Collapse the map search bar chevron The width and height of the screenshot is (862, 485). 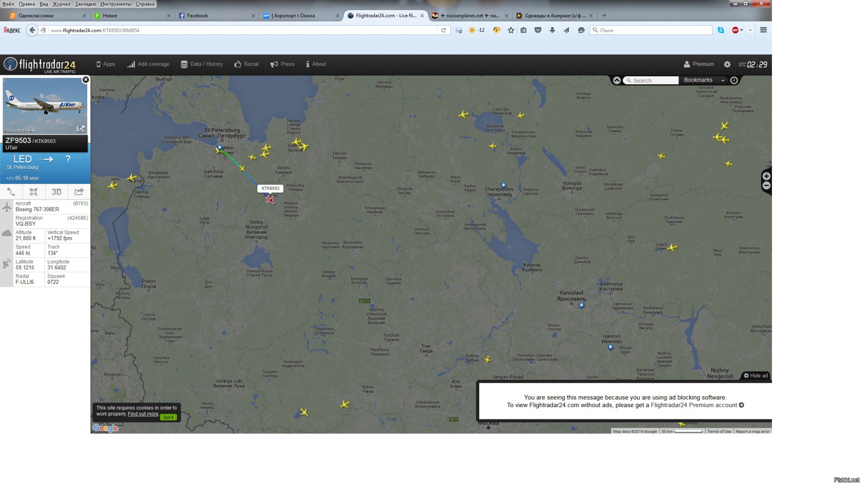617,80
